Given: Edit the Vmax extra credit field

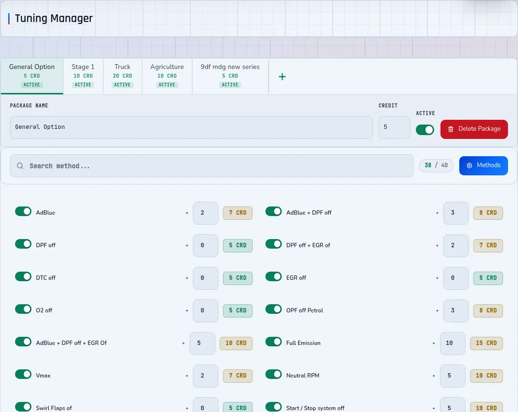Looking at the screenshot, I should click(x=205, y=376).
